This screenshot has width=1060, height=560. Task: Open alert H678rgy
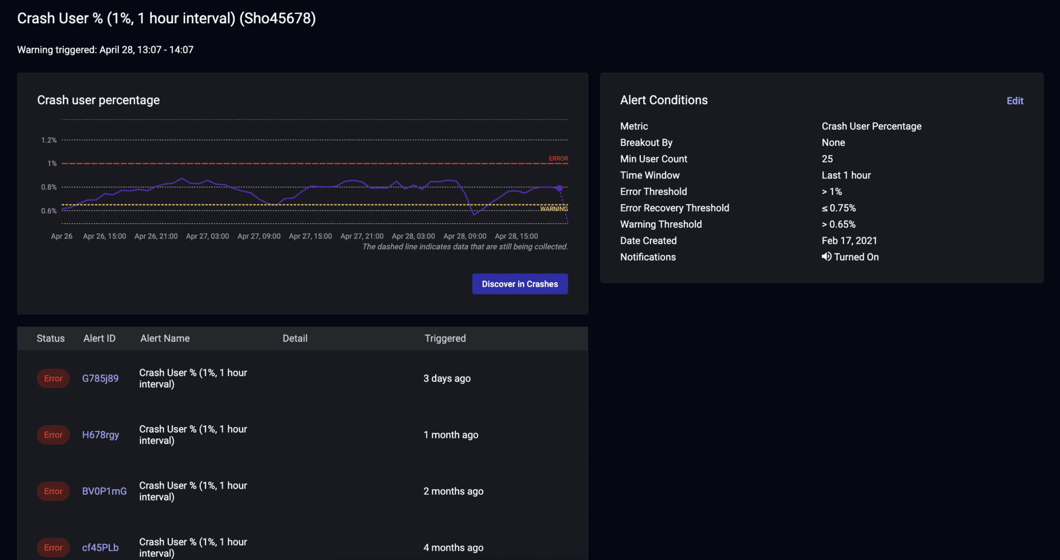click(x=101, y=435)
